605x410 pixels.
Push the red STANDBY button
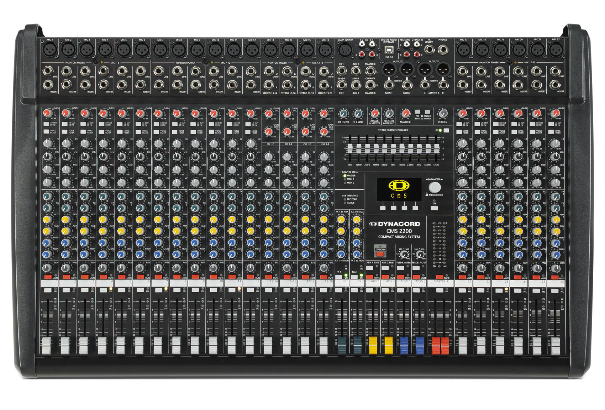(380, 254)
